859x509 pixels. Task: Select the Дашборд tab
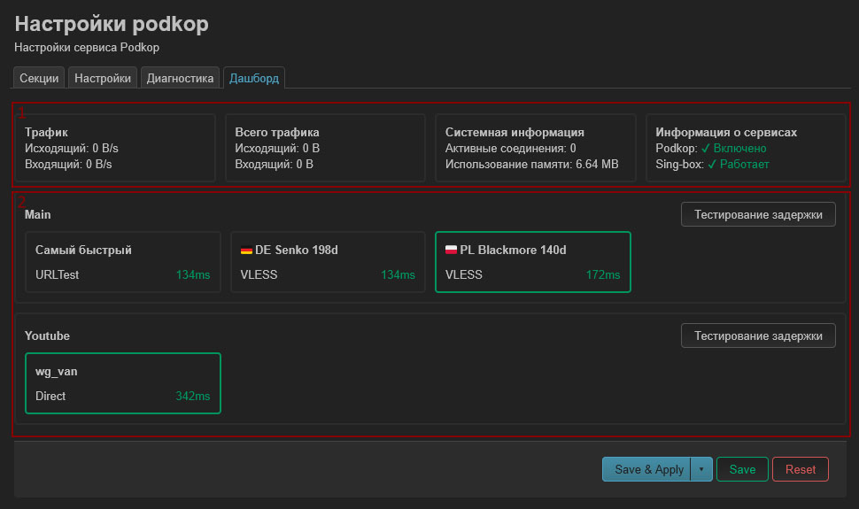254,78
